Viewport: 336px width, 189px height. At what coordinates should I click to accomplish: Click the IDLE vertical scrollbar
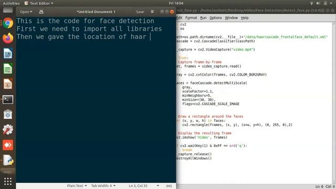pyautogui.click(x=334, y=103)
